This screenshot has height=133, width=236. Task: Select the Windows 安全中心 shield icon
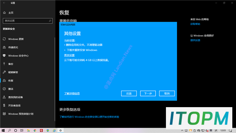4,56
